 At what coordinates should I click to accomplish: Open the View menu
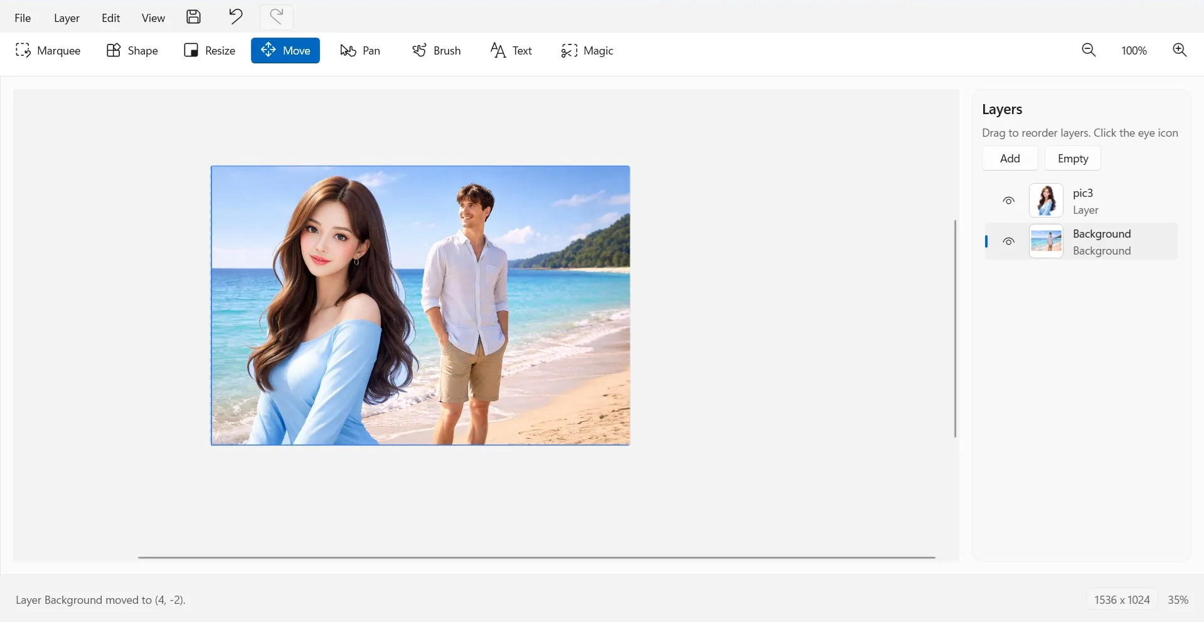coord(153,18)
